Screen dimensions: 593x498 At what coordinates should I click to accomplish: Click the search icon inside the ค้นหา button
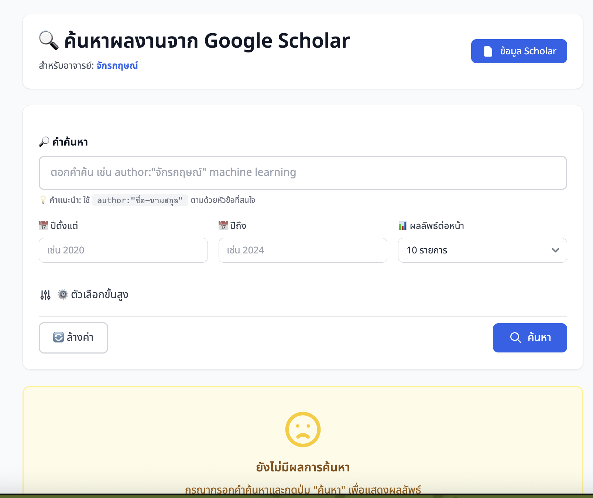coord(516,337)
